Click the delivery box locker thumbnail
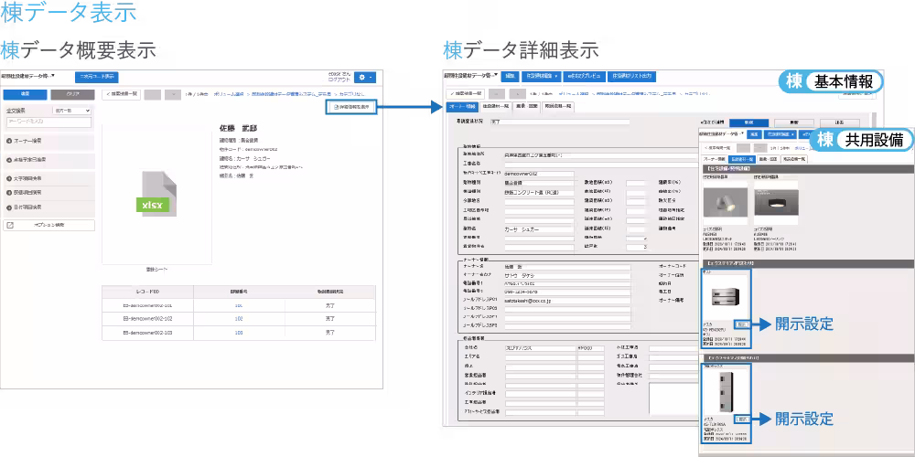915x457 pixels. tap(726, 390)
